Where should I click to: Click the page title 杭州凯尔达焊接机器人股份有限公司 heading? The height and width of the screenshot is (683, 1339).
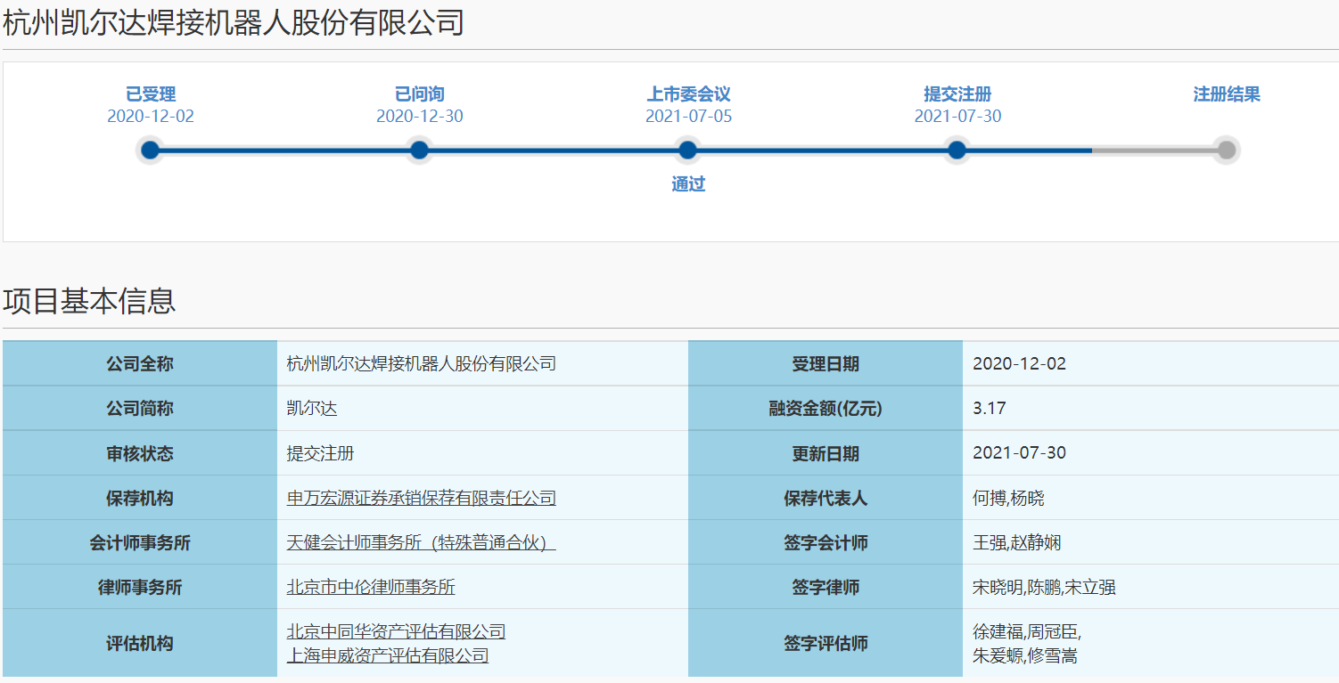coord(234,22)
